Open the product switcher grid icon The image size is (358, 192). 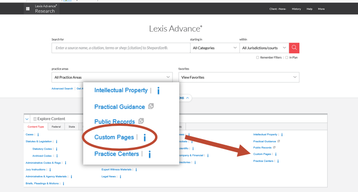click(27, 9)
